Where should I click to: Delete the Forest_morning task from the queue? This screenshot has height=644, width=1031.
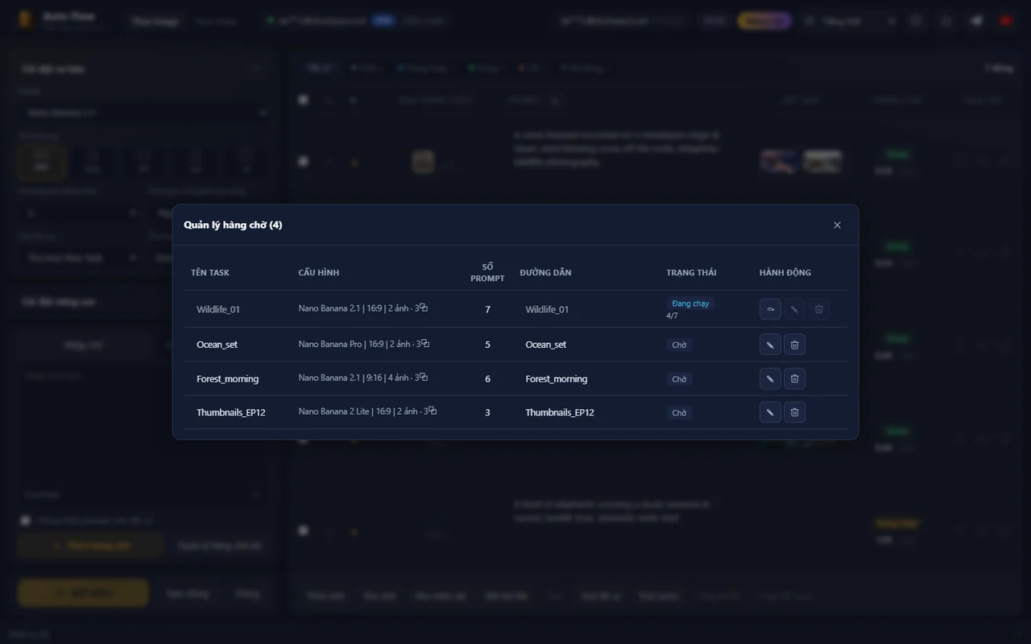click(794, 378)
